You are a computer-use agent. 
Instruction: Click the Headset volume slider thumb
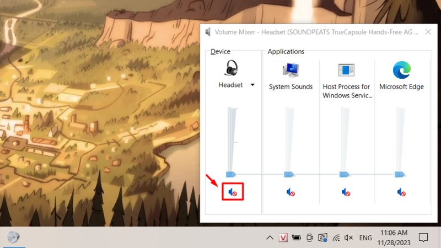(x=231, y=175)
